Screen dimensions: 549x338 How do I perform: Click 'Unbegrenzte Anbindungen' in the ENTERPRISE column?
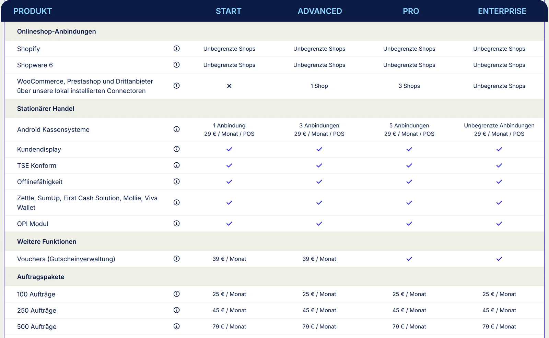499,126
